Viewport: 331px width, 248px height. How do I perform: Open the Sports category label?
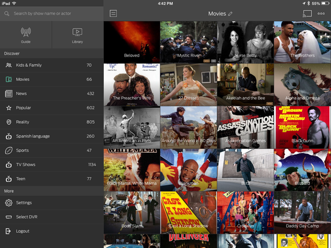click(x=22, y=151)
